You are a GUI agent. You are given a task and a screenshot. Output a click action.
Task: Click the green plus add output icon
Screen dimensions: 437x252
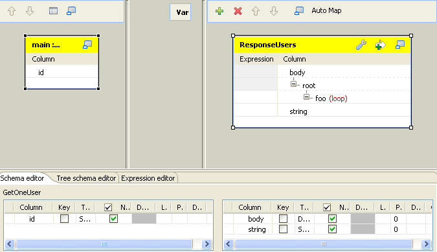click(x=219, y=11)
